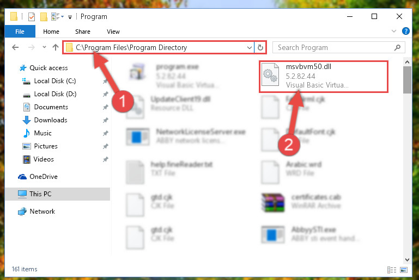Open the recent locations dropdown arrow
Image resolution: width=419 pixels, height=280 pixels.
(44, 47)
